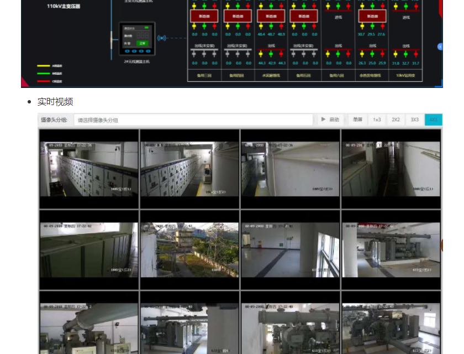Click the red C相温度 legend line
The height and width of the screenshot is (354, 464).
(43, 81)
